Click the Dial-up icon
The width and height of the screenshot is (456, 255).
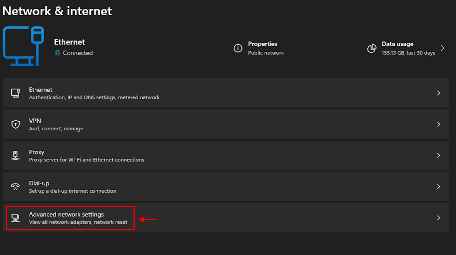(x=16, y=186)
